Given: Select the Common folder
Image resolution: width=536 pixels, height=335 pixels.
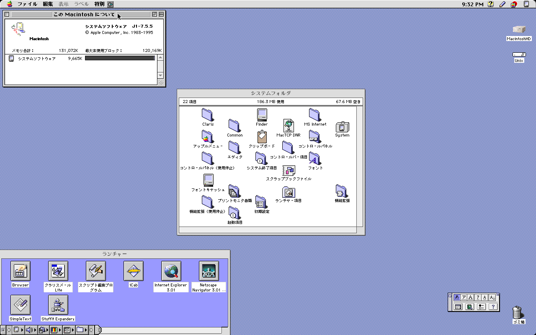Looking at the screenshot, I should [x=234, y=126].
